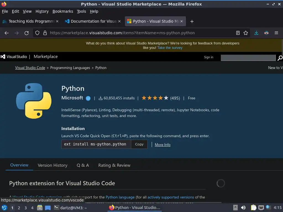The width and height of the screenshot is (283, 212).
Task: Click the five-star rating icons
Action: pyautogui.click(x=155, y=98)
